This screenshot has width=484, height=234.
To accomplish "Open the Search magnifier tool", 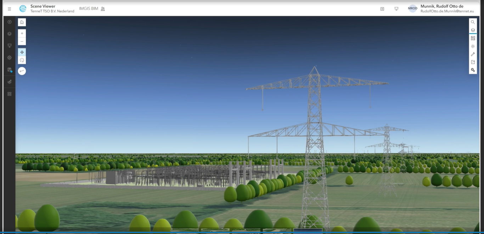I will click(x=473, y=22).
